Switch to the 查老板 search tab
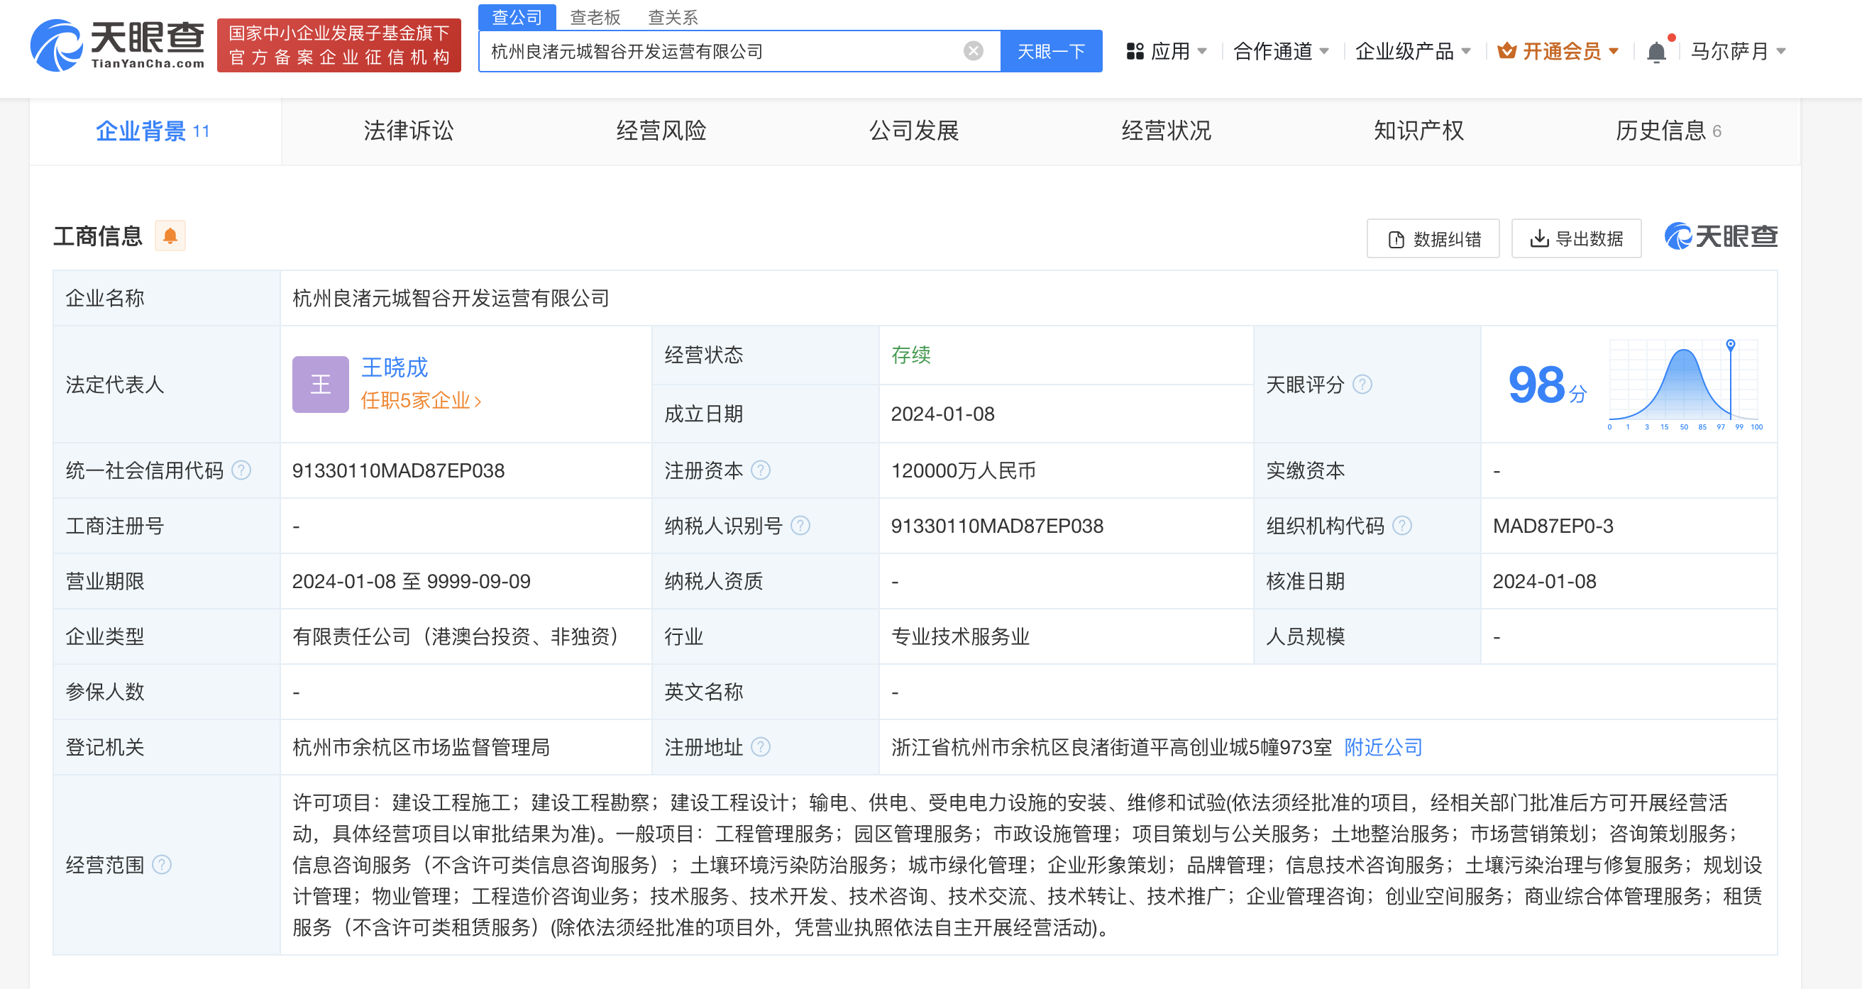 coord(596,16)
